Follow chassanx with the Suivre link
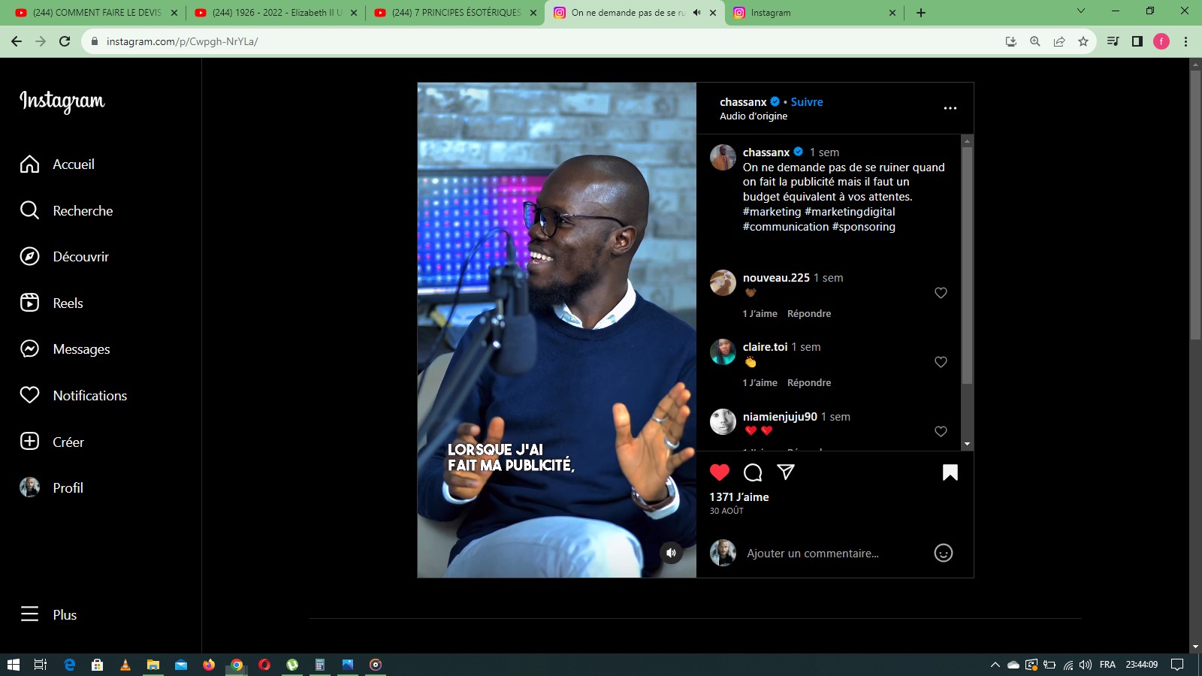The image size is (1202, 676). [806, 102]
